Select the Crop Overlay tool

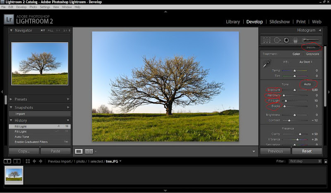pyautogui.click(x=267, y=40)
